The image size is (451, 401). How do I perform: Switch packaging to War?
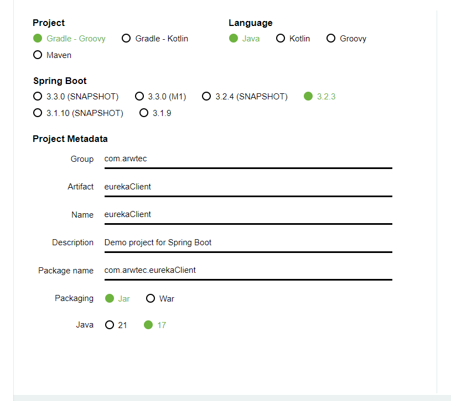151,299
